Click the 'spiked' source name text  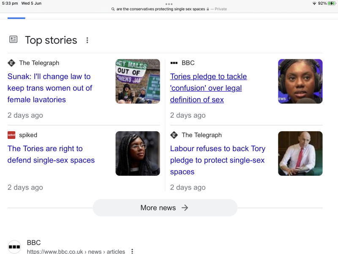(x=28, y=135)
